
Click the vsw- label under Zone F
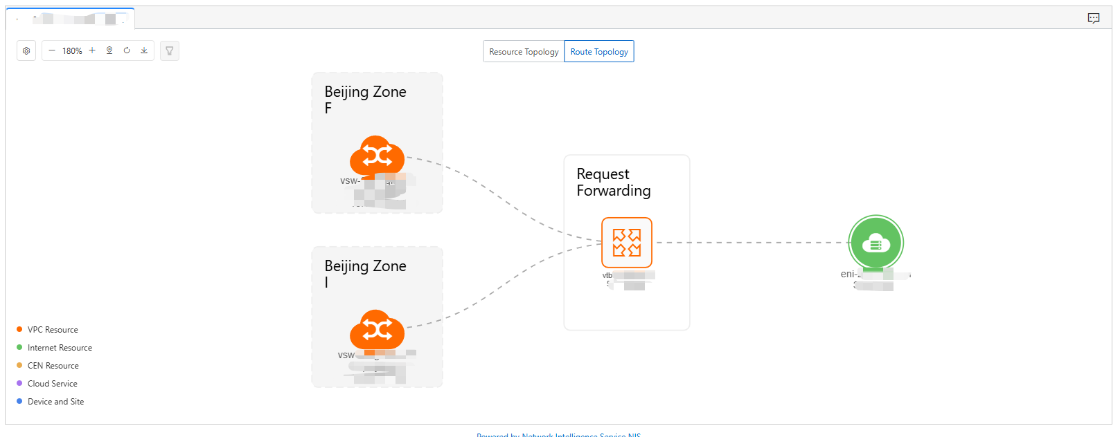350,181
